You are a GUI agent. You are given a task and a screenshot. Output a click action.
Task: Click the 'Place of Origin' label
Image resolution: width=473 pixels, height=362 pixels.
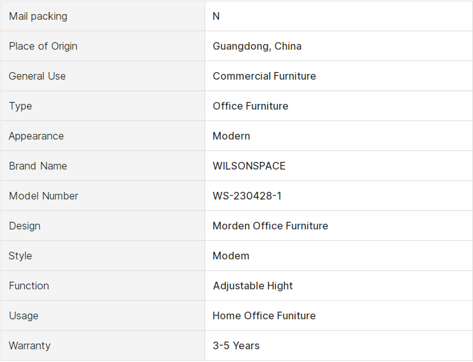pos(43,46)
